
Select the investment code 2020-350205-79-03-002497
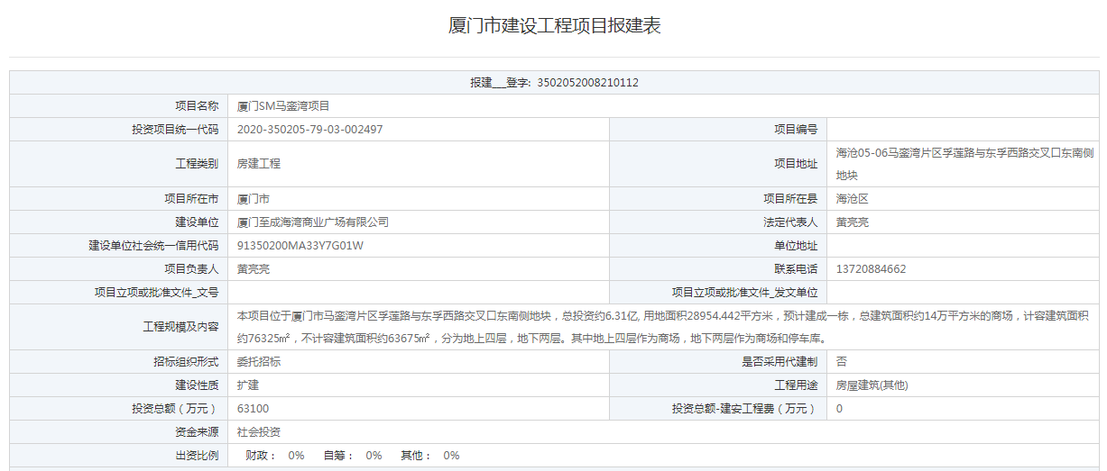pyautogui.click(x=309, y=129)
